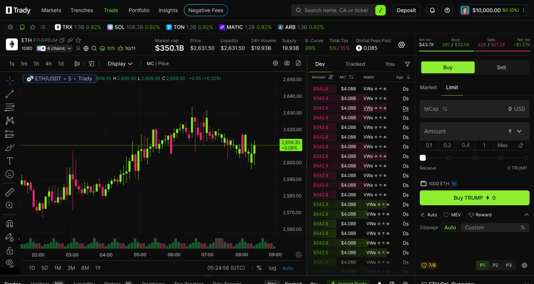Image resolution: width=534 pixels, height=284 pixels.
Task: Switch to the Tracked tab
Action: pos(355,64)
